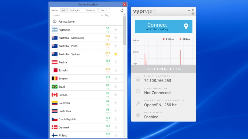The image size is (248, 139).
Task: Toggle the Colombia favorite star
Action: [116, 103]
